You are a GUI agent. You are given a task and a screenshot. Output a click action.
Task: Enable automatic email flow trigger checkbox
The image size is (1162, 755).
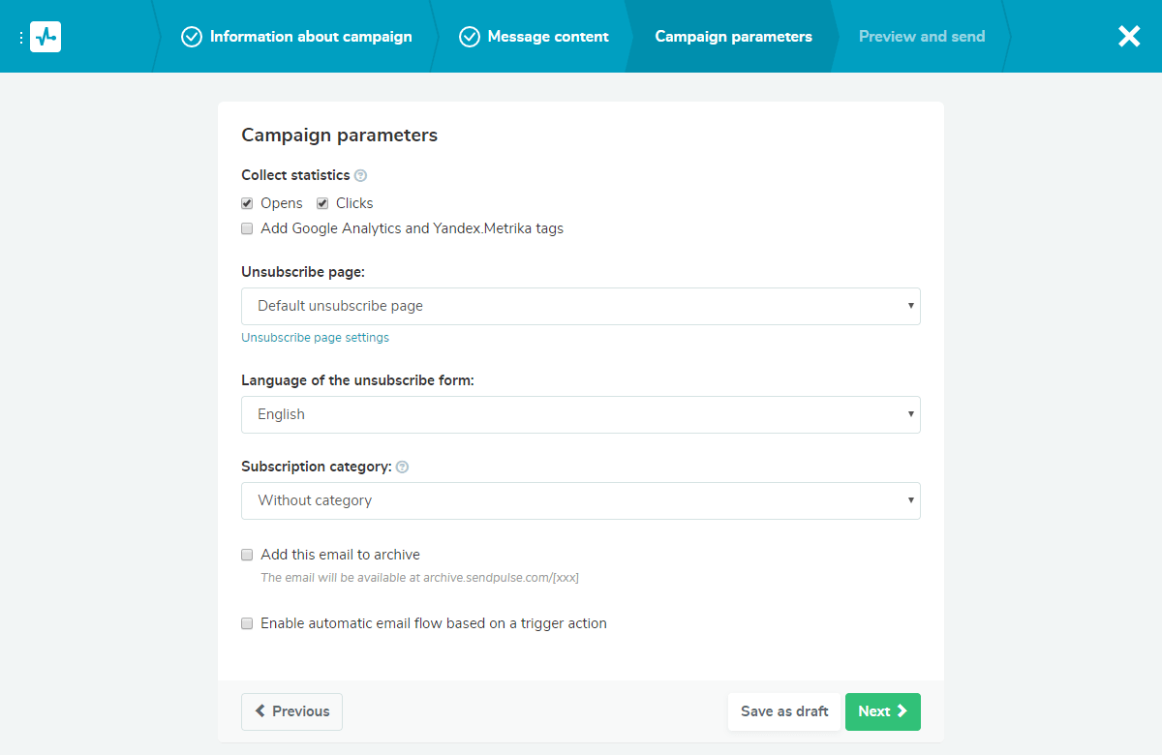247,623
